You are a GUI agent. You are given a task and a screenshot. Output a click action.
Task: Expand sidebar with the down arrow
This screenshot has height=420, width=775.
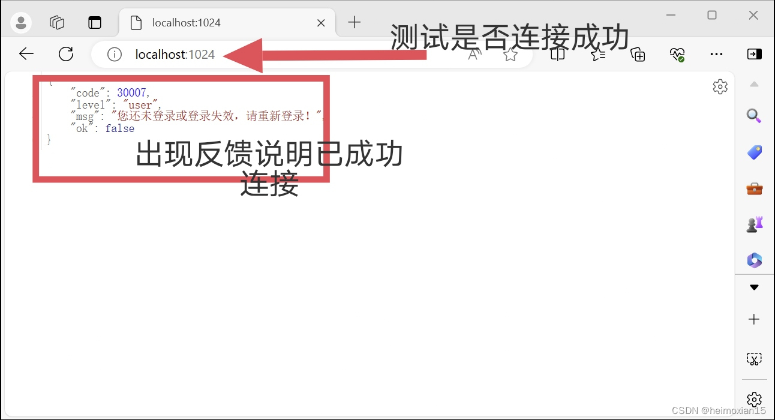coord(754,287)
